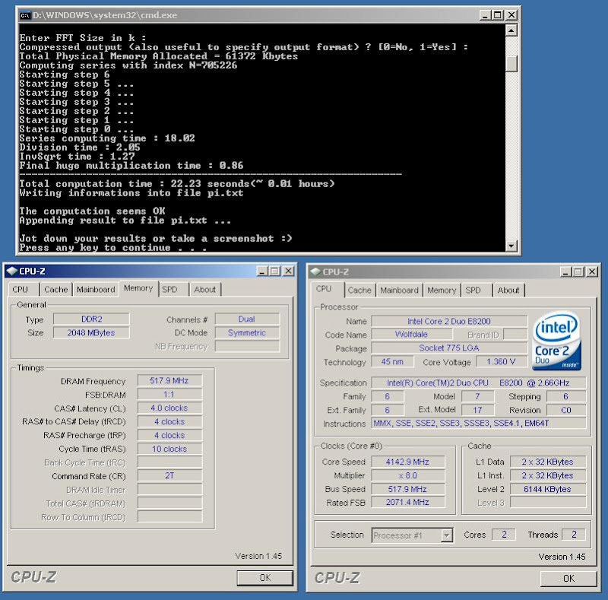Click OK button in CPU tab CPU-Z window
Viewport: 608px width, 600px height.
[x=568, y=579]
